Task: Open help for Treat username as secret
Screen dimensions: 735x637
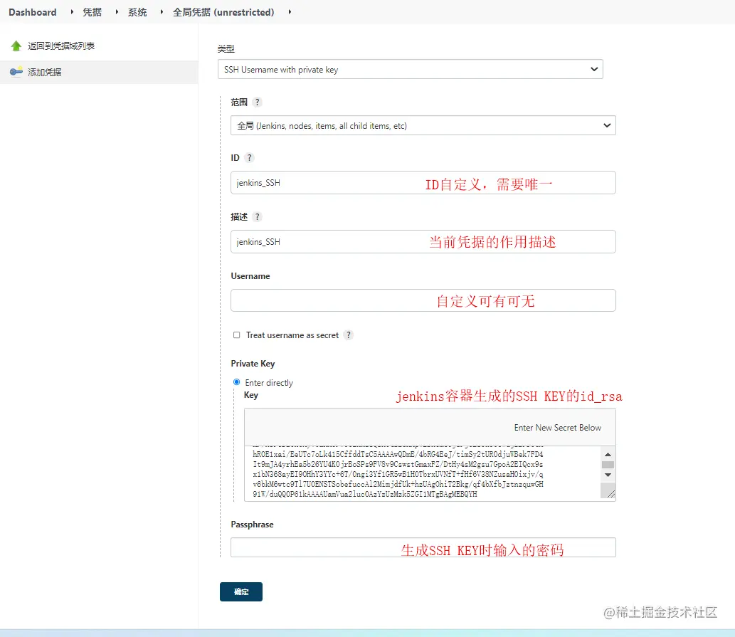Action: pyautogui.click(x=348, y=335)
